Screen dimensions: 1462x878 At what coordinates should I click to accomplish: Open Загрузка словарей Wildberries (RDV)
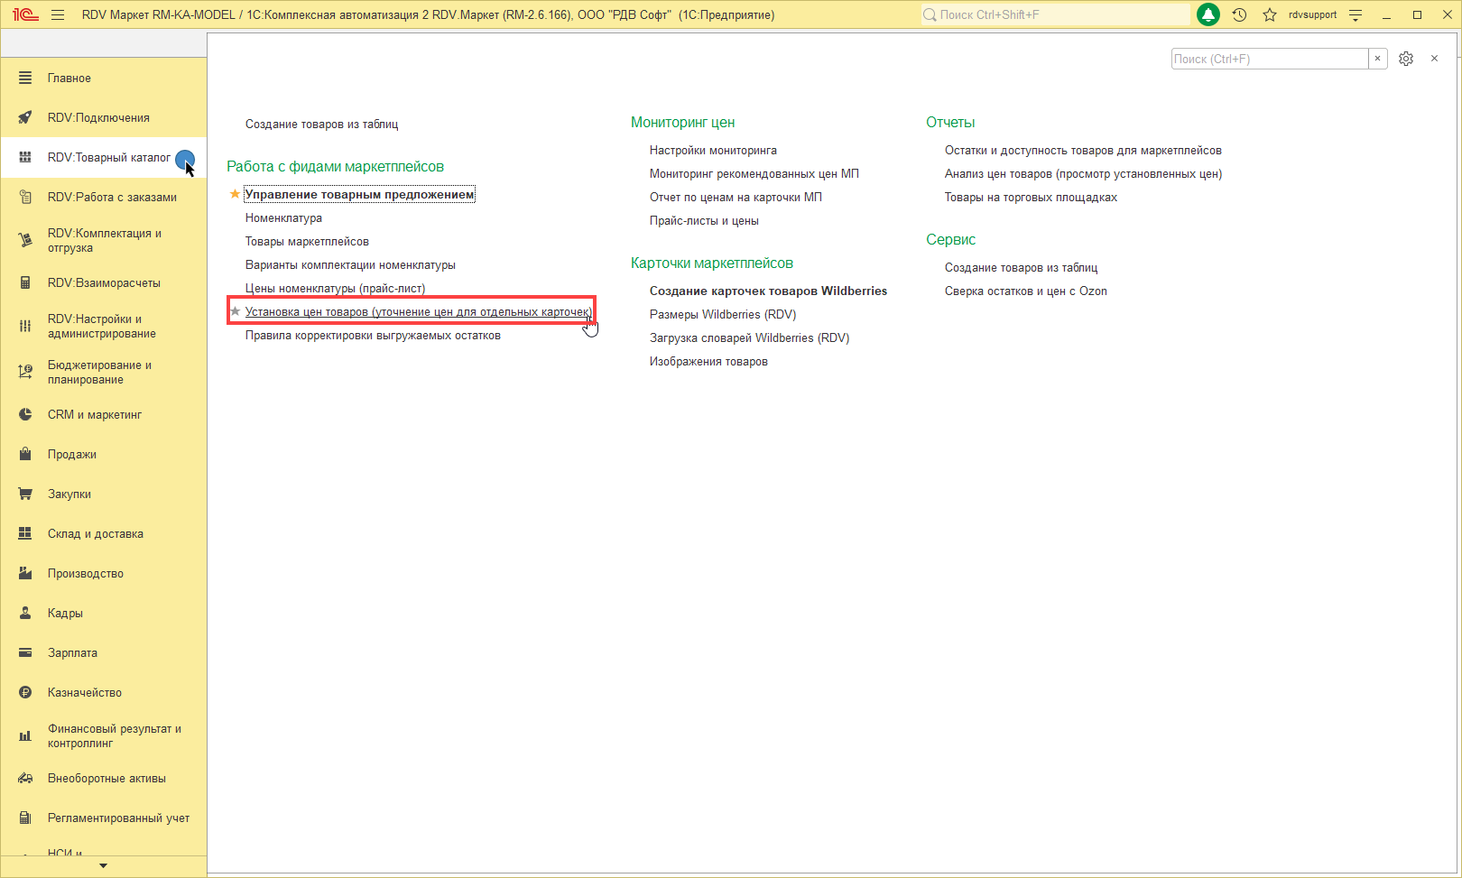(749, 337)
